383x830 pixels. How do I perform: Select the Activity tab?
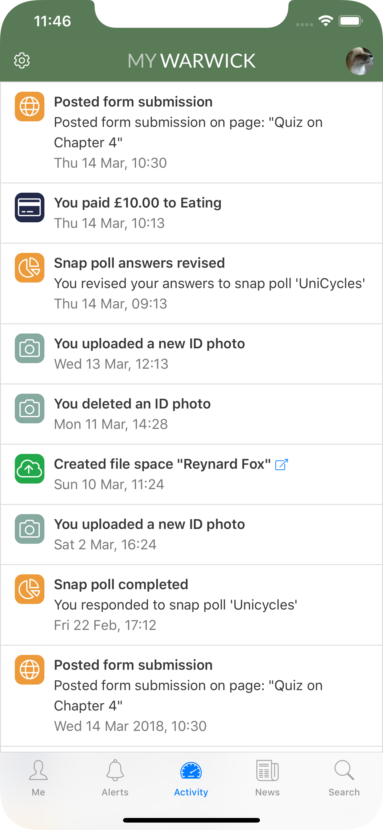(191, 778)
